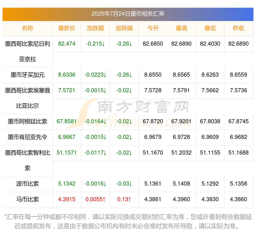Image resolution: width=256 pixels, height=234 pixels.
Task: Click previous close 5.1358
Action: [239, 184]
